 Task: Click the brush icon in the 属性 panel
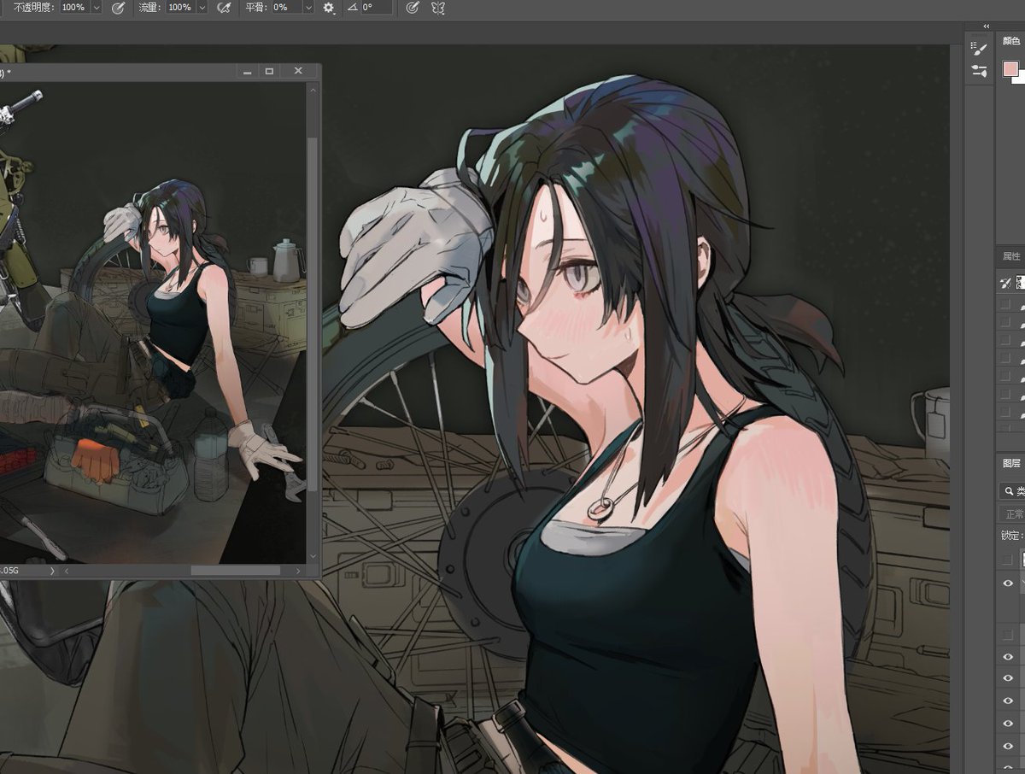(x=1006, y=283)
